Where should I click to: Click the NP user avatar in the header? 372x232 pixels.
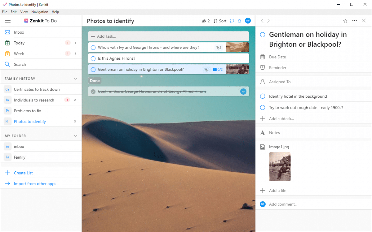tap(248, 21)
